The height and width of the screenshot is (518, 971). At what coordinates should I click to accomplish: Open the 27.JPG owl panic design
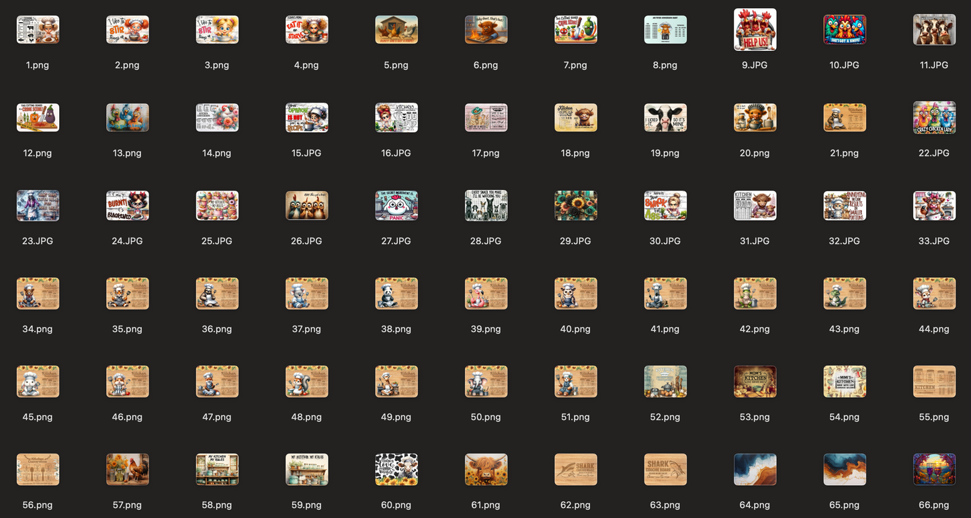click(396, 205)
